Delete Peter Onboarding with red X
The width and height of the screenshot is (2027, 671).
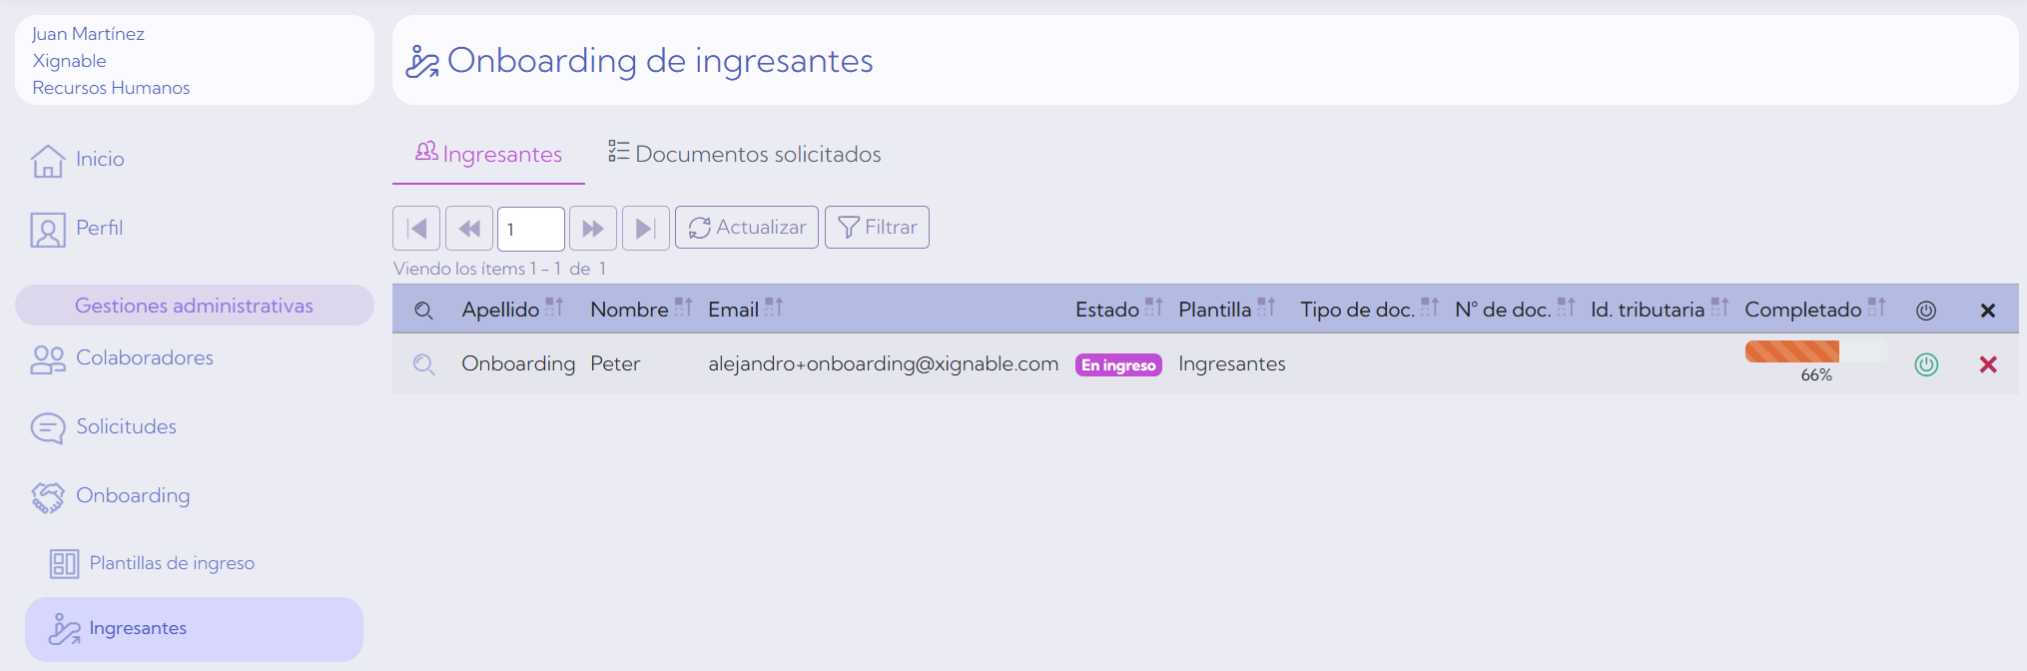point(1988,364)
